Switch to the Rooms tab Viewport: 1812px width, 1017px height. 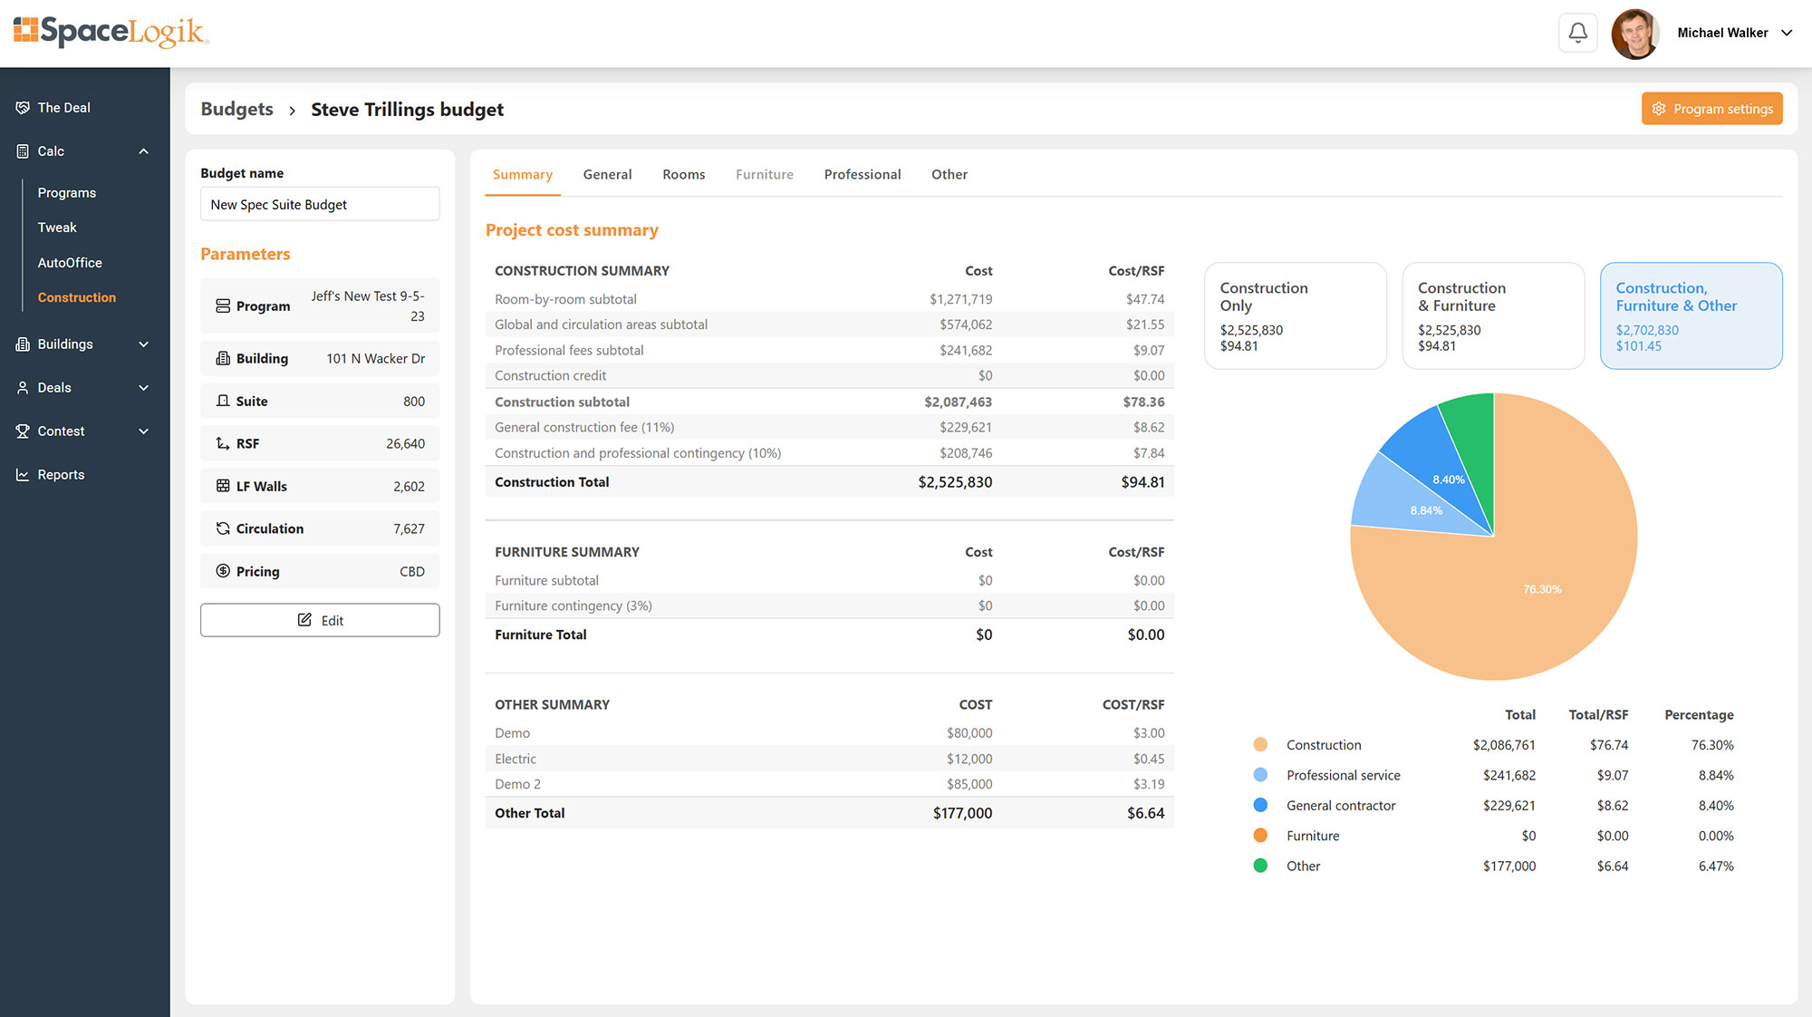(x=683, y=175)
